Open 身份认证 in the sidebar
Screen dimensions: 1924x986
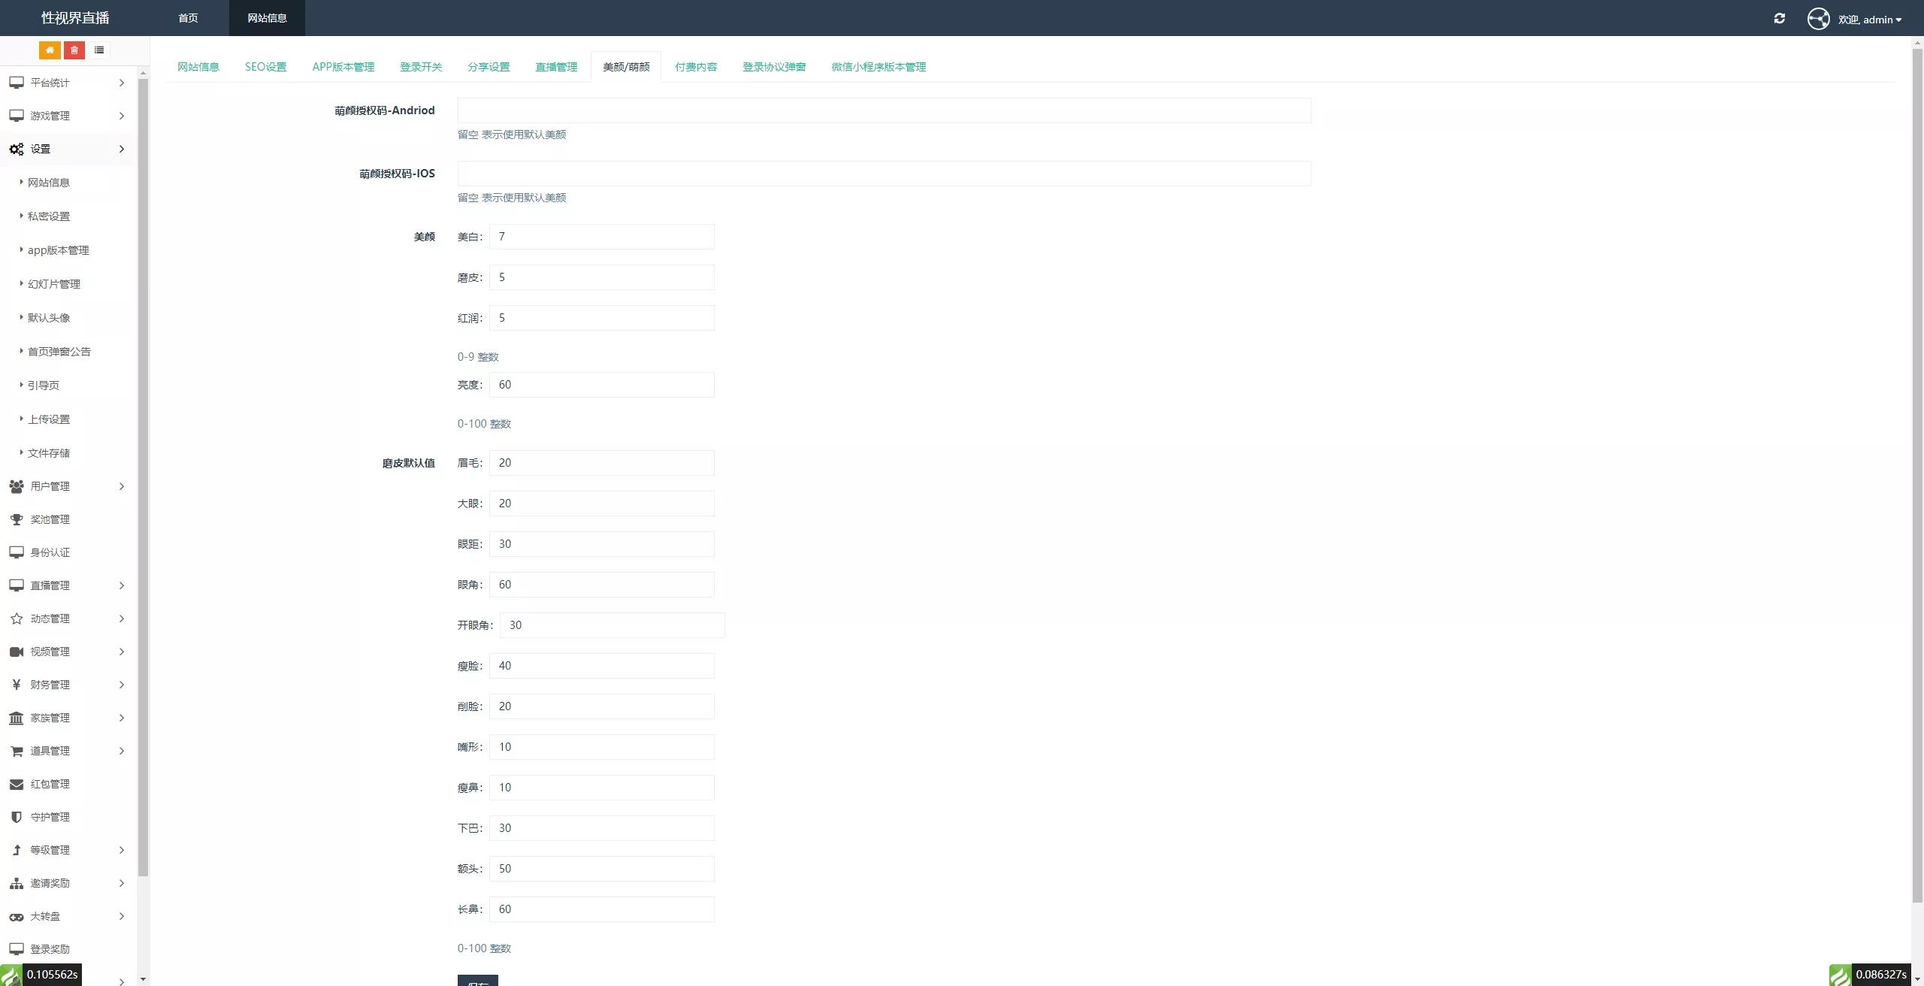50,552
